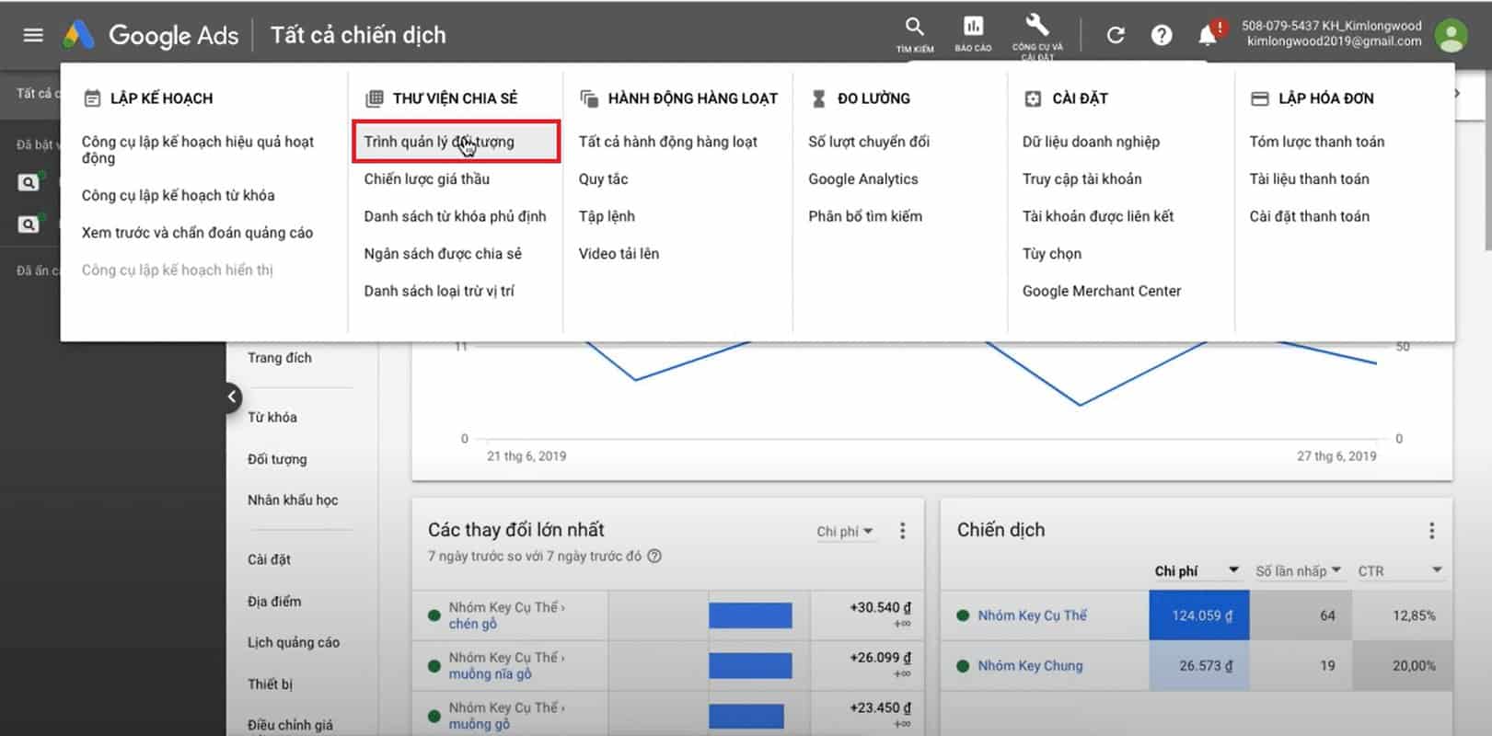Click the Cài đặt heading icon

[x=1033, y=98]
